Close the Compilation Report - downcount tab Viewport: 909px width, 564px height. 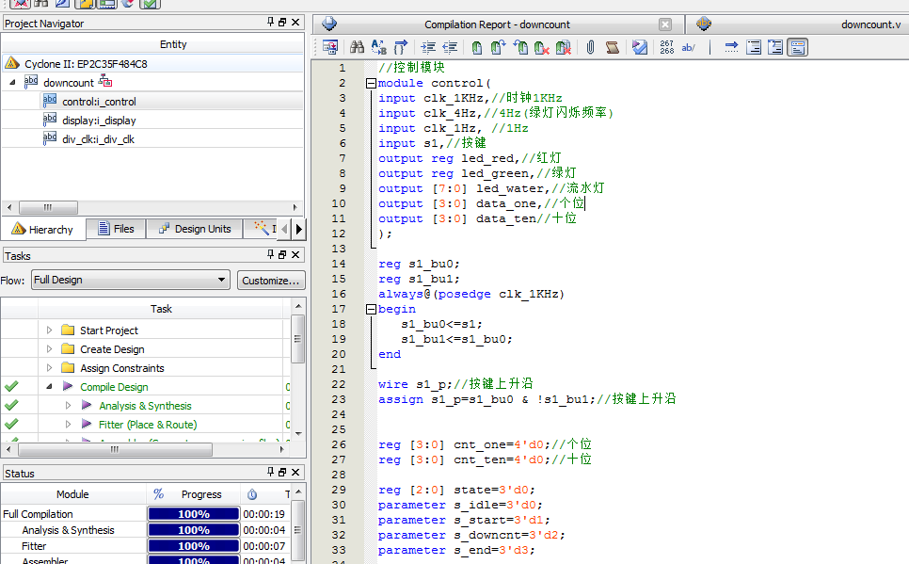pyautogui.click(x=665, y=24)
